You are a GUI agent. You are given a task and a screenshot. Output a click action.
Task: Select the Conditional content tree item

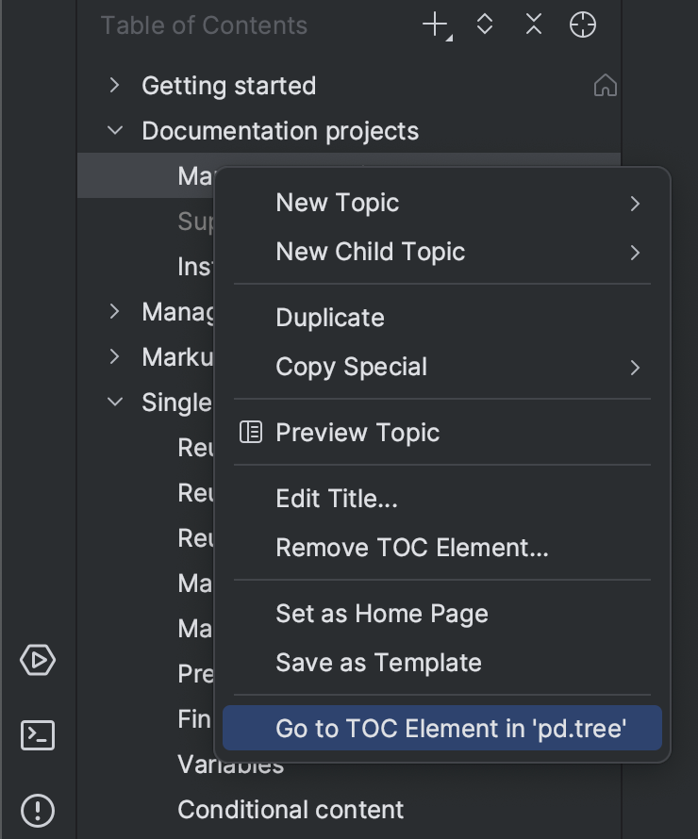290,809
